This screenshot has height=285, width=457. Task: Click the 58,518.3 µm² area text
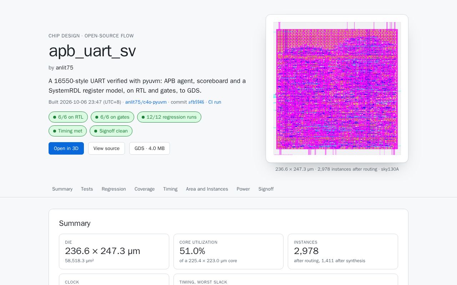point(79,261)
